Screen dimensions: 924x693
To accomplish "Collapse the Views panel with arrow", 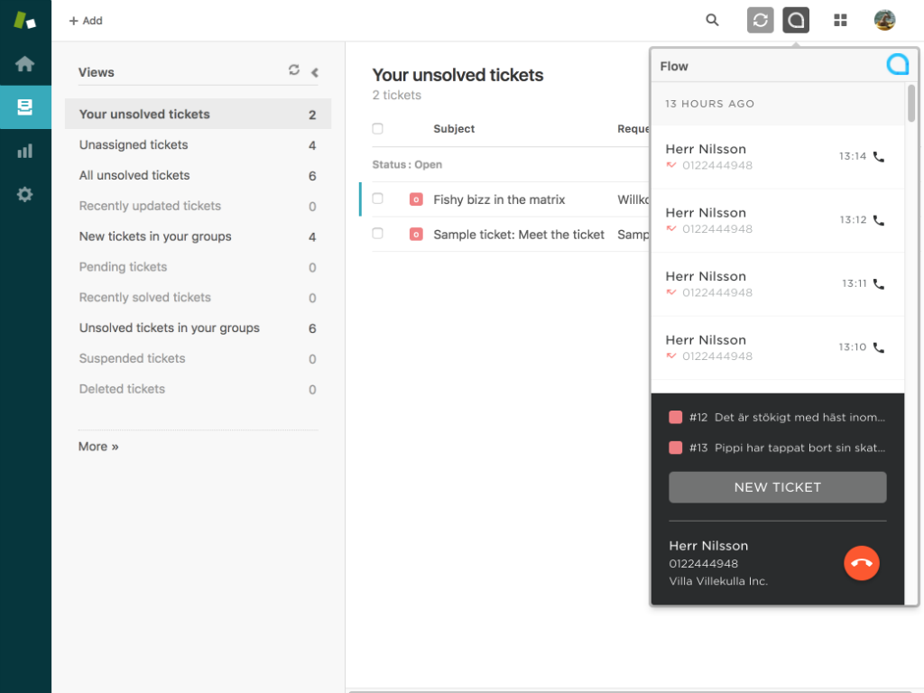I will [315, 72].
